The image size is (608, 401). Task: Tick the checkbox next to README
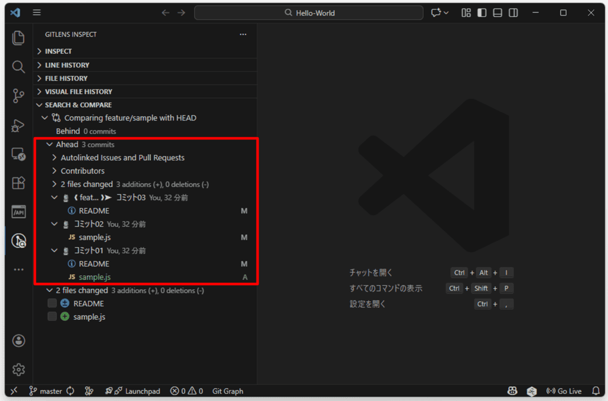coord(52,303)
